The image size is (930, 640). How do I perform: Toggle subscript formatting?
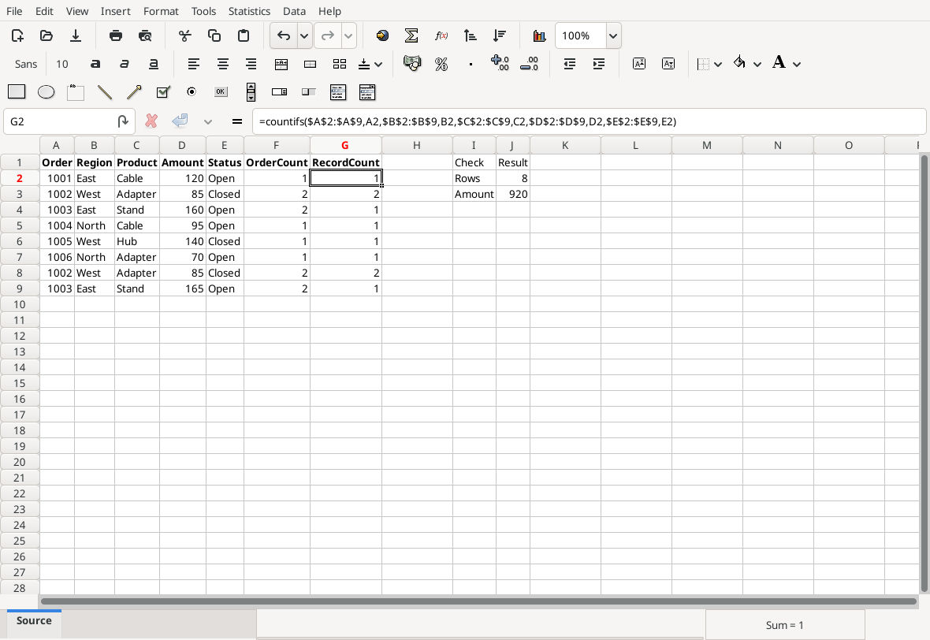668,64
